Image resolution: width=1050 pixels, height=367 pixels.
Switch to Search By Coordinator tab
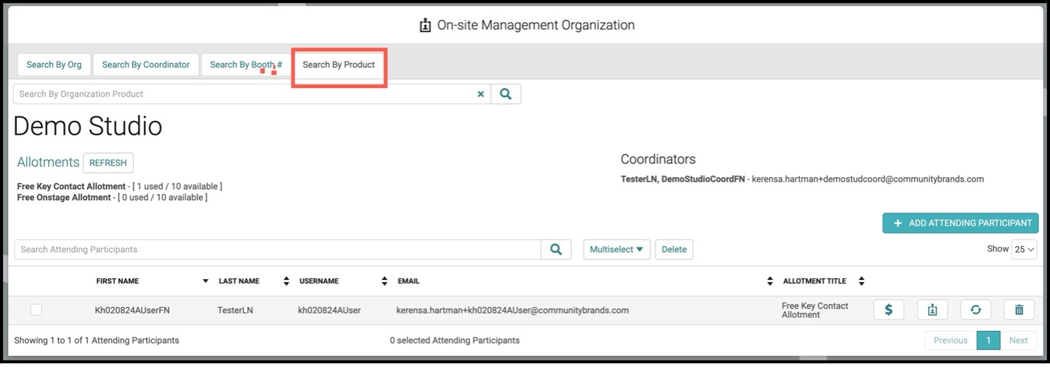[x=145, y=64]
